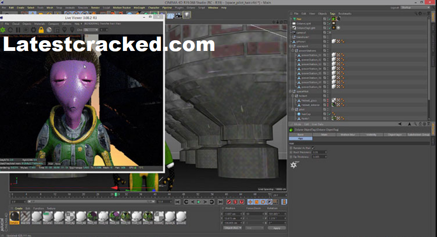This screenshot has height=237, width=437.
Task: Click the Octane logo in Attribute Manager
Action: point(294,165)
